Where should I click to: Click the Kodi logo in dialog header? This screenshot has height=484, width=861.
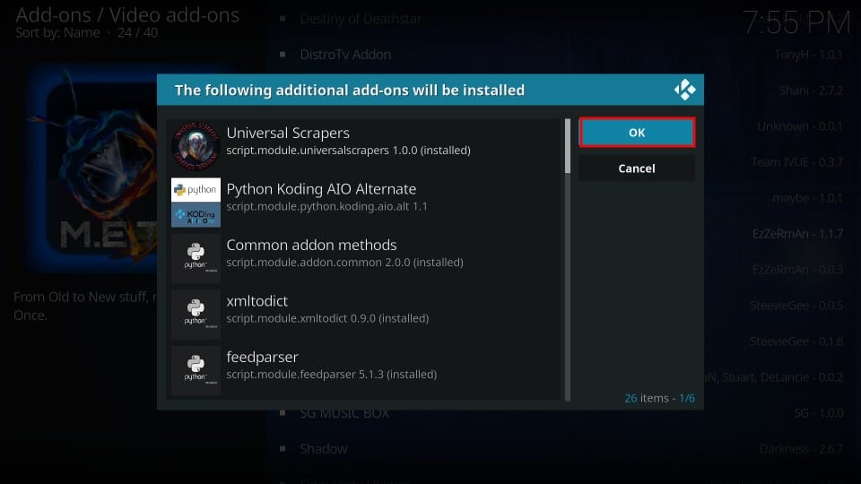[x=684, y=90]
